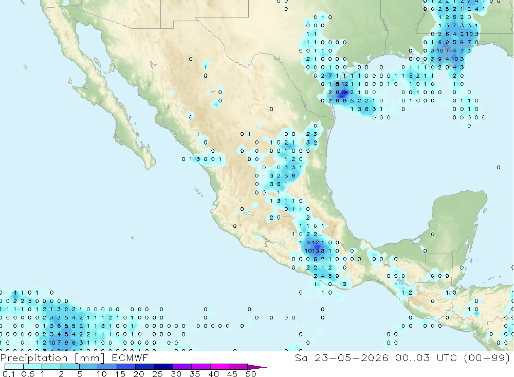The image size is (514, 377).
Task: Click the '24' precipitation value near Texas coast
Action: tap(344, 93)
